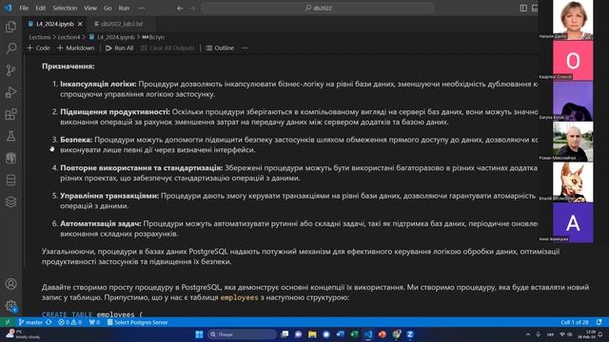
Task: Open the weather widget on taskbar
Action: pos(23,334)
